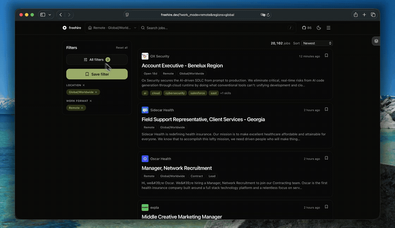Click the Oscar Health company name
This screenshot has width=395, height=228.
pyautogui.click(x=161, y=159)
